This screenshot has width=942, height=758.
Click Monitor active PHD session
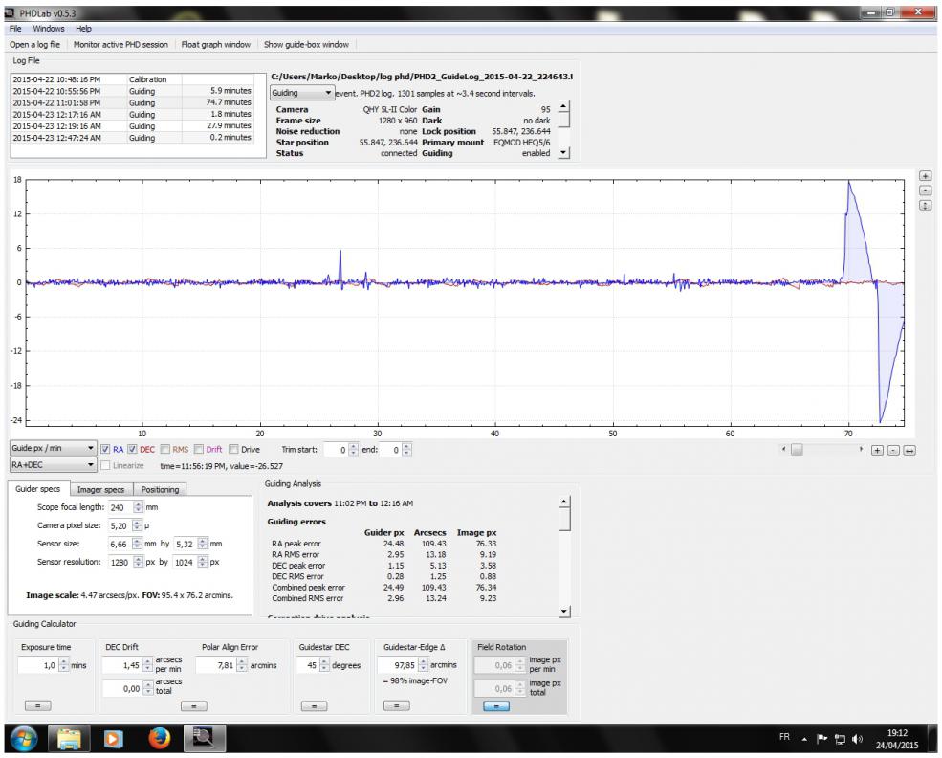pyautogui.click(x=120, y=44)
